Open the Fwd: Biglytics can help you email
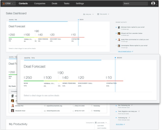This screenshot has height=130, width=162. tap(127, 111)
